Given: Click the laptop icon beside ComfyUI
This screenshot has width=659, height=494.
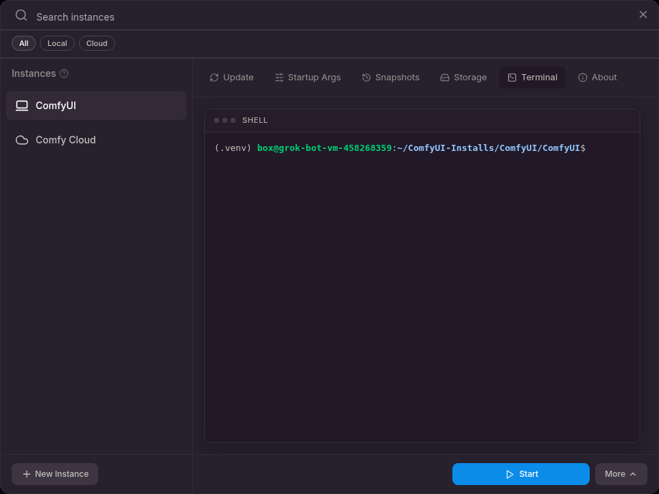Looking at the screenshot, I should (22, 106).
